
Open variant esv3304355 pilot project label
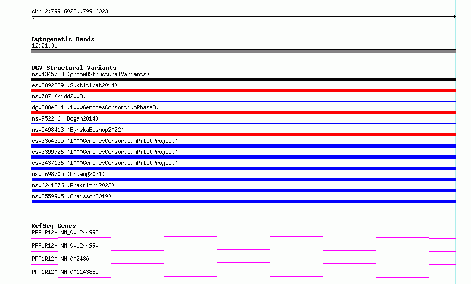(x=105, y=141)
